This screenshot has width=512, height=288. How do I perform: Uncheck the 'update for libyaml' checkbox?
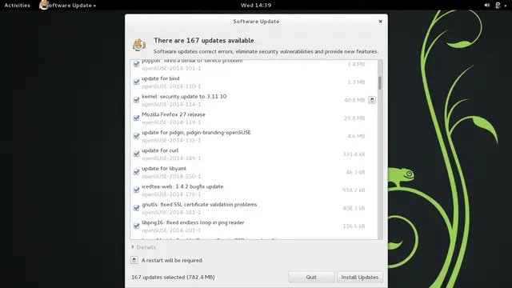[137, 172]
